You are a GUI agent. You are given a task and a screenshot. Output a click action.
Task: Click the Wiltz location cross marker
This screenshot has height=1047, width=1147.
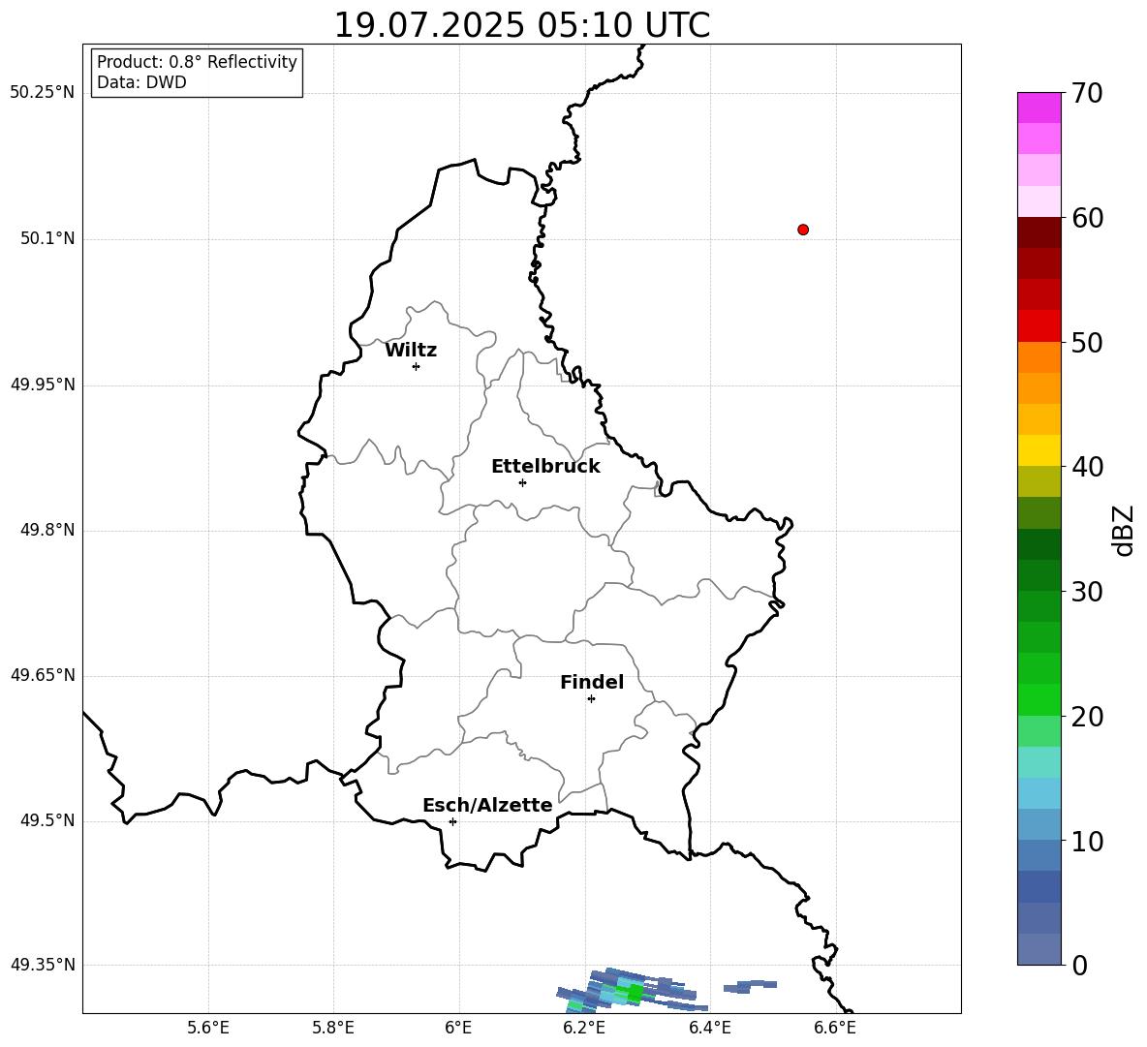[417, 366]
